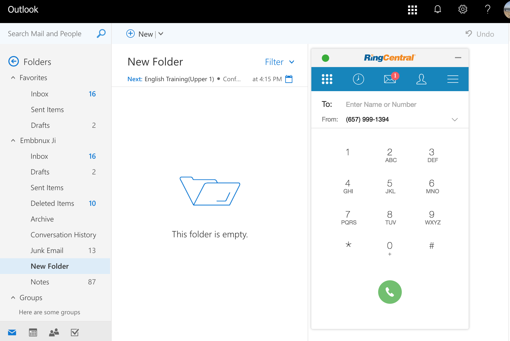Screen dimensions: 510x341
Task: Open the New item dropdown arrow
Action: coord(161,34)
